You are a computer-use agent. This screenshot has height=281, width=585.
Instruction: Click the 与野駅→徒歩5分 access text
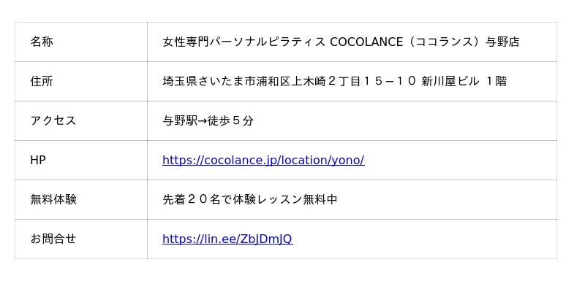(208, 121)
